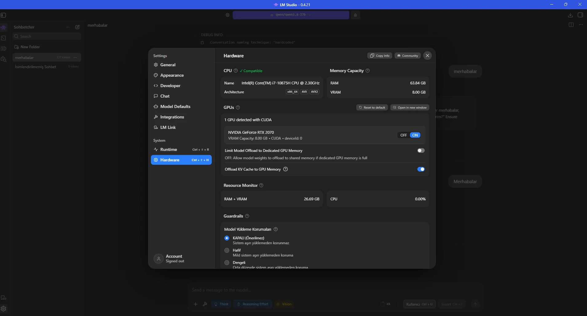Screen dimensions: 587x316
Task: Close the Settings dialog
Action: [427, 56]
